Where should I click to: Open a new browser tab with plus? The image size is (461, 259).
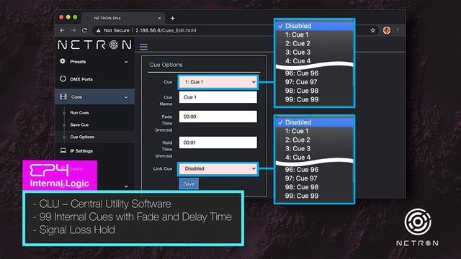[173, 18]
